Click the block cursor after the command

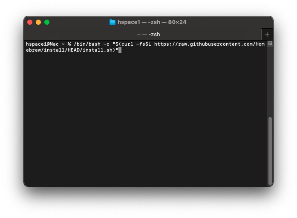(120, 50)
